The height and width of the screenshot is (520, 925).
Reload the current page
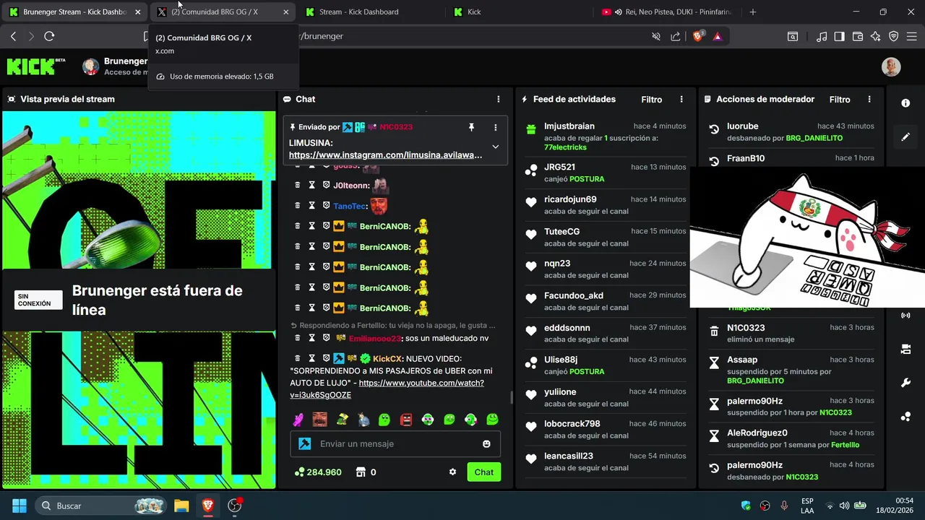click(49, 36)
